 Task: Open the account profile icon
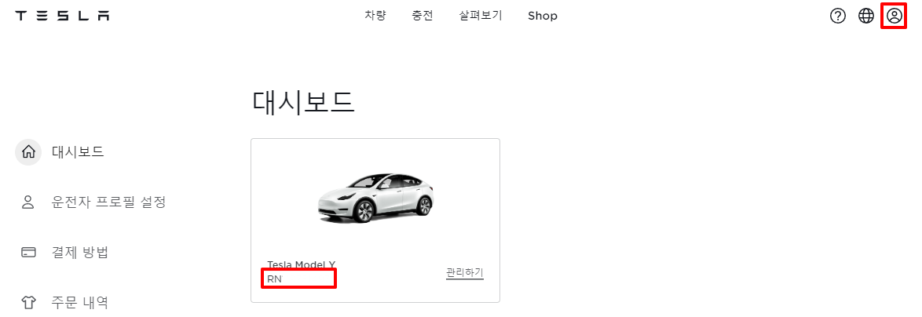[895, 16]
